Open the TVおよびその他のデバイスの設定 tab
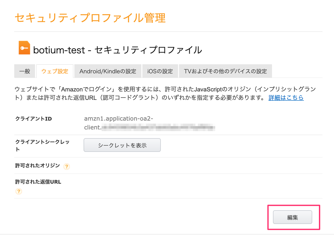The width and height of the screenshot is (334, 235). coord(225,71)
